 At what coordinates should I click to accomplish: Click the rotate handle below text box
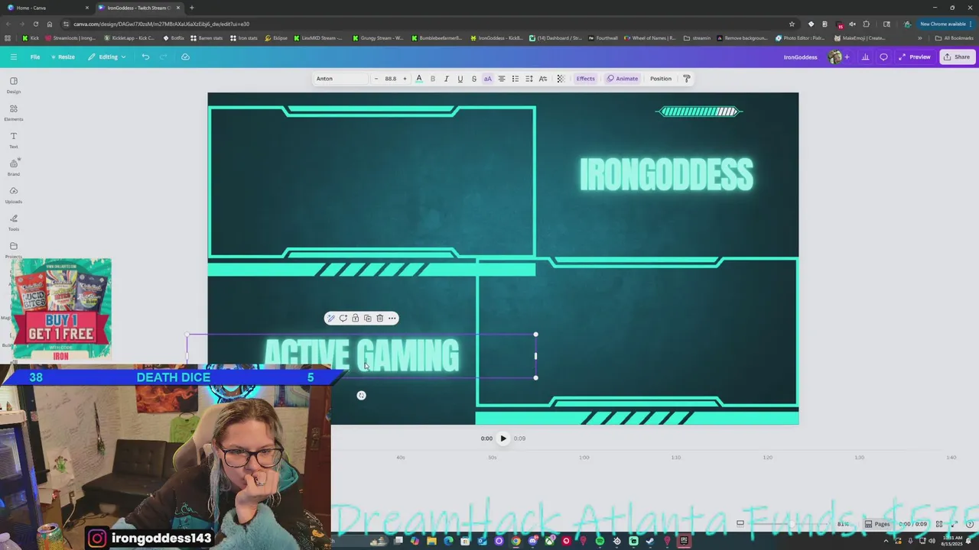pyautogui.click(x=361, y=395)
